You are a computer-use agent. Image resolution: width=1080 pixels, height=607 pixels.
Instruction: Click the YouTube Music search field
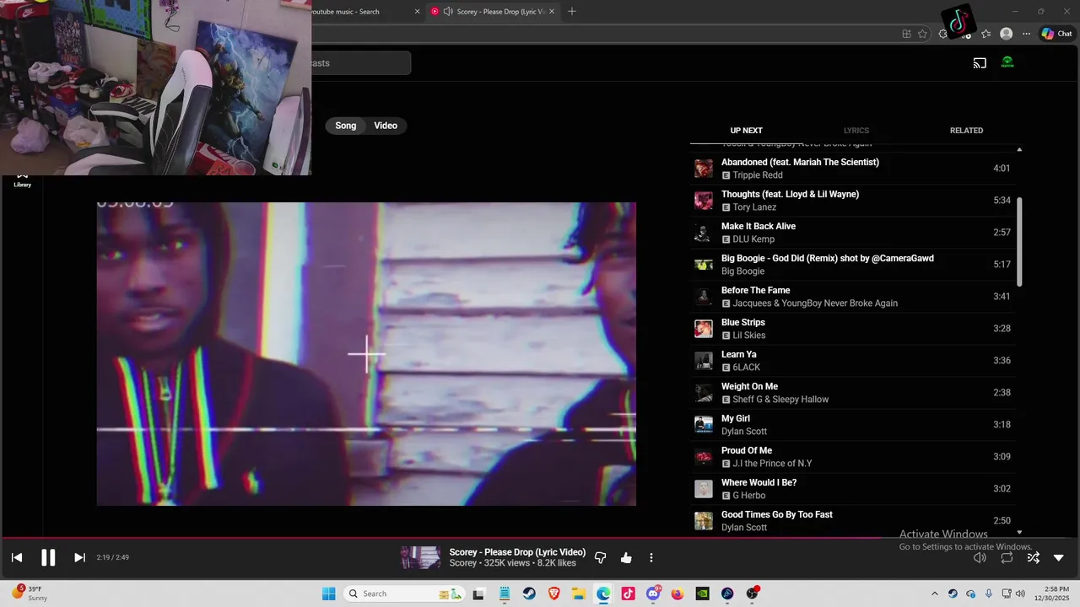click(x=361, y=62)
